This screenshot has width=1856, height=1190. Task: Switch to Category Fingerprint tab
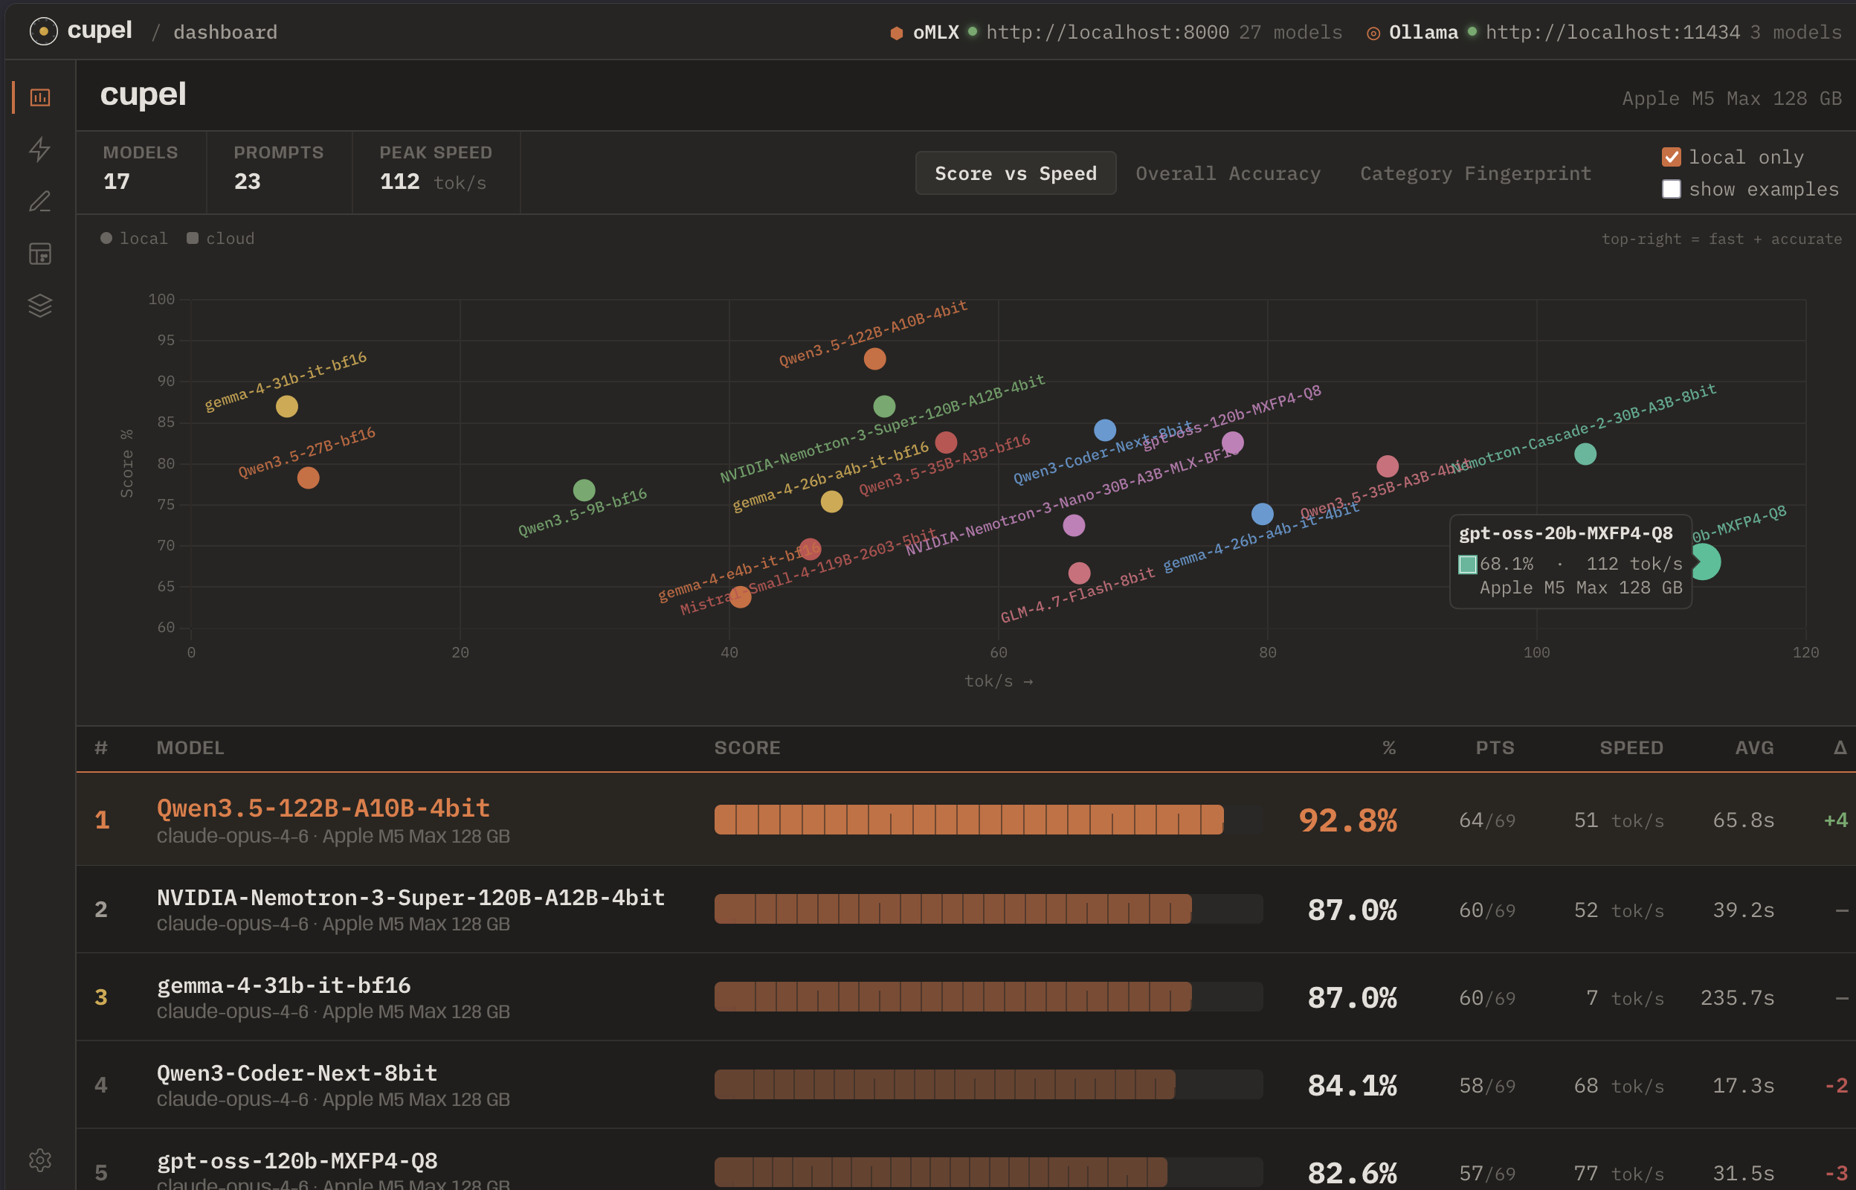pos(1475,174)
